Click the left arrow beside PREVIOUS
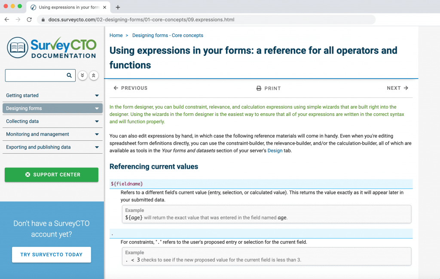Screen dimensions: 440x279 (116, 88)
